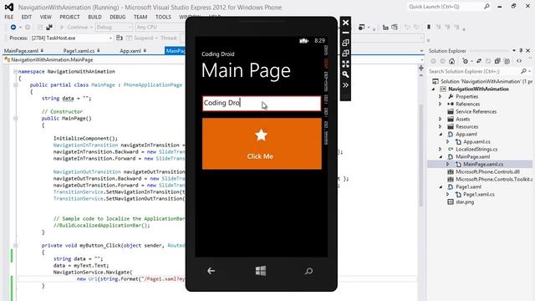Click View Code icon in Solution Explorer
Viewport: 535px width, 301px height.
[519, 61]
